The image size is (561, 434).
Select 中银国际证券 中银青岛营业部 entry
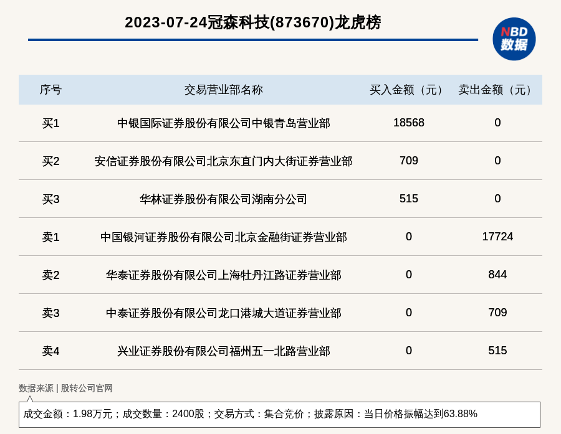pos(223,123)
